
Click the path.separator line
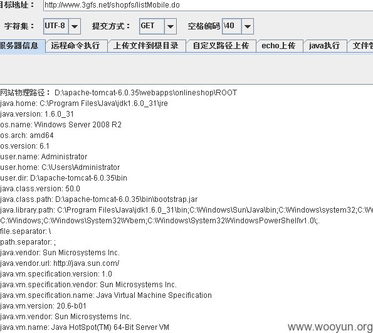tap(28, 242)
